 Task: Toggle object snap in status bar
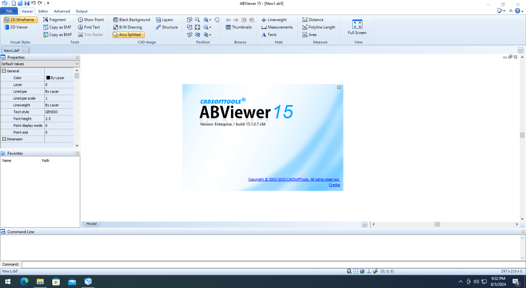pyautogui.click(x=349, y=271)
